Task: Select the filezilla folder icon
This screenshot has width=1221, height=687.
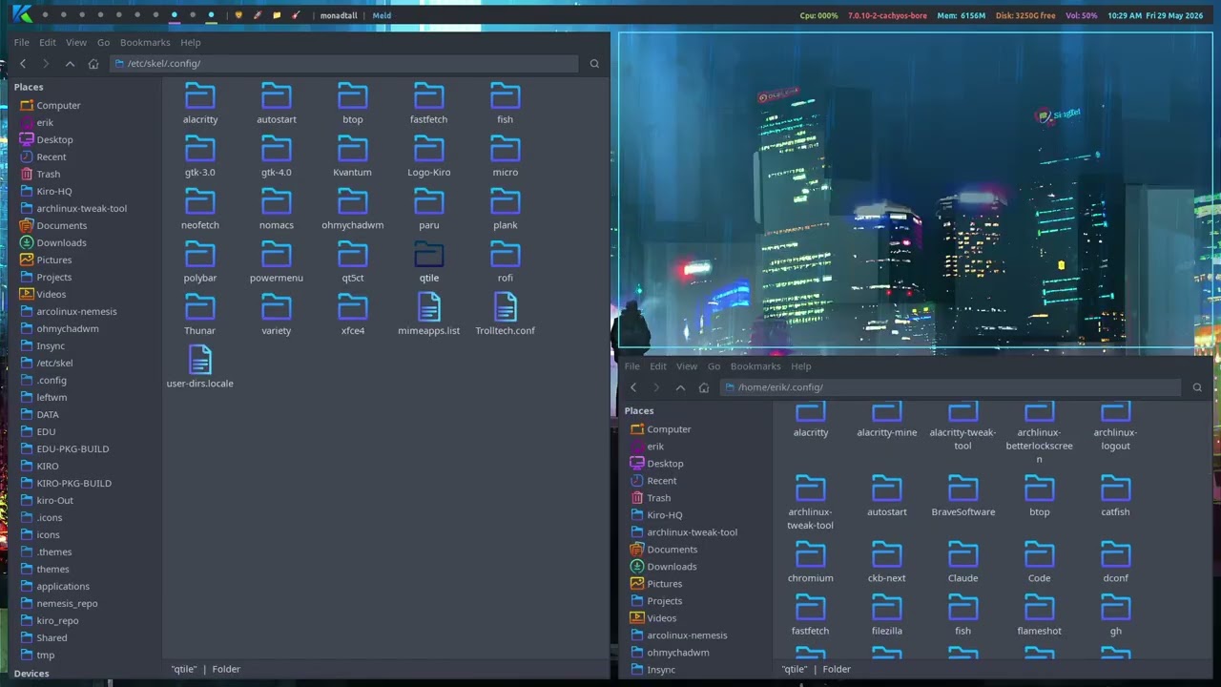Action: tap(887, 608)
